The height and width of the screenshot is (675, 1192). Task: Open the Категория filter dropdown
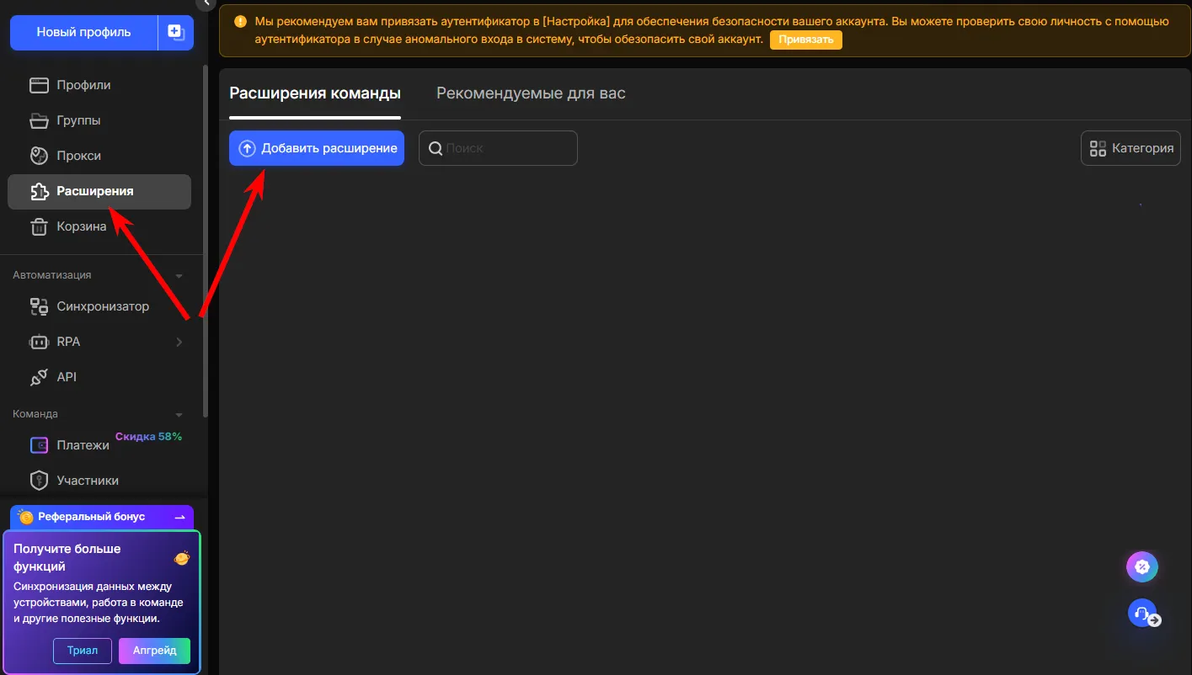(1131, 148)
